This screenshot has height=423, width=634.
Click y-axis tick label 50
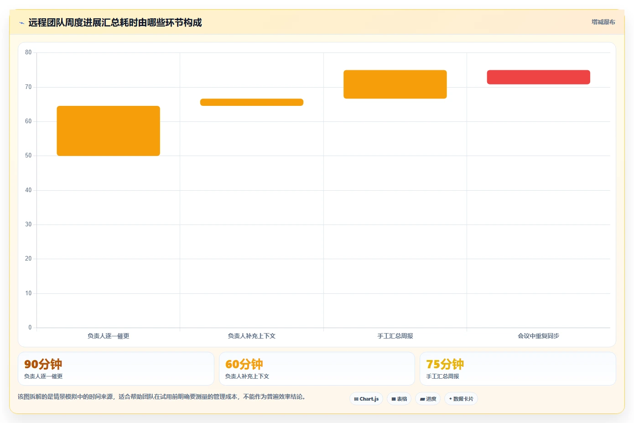click(28, 156)
